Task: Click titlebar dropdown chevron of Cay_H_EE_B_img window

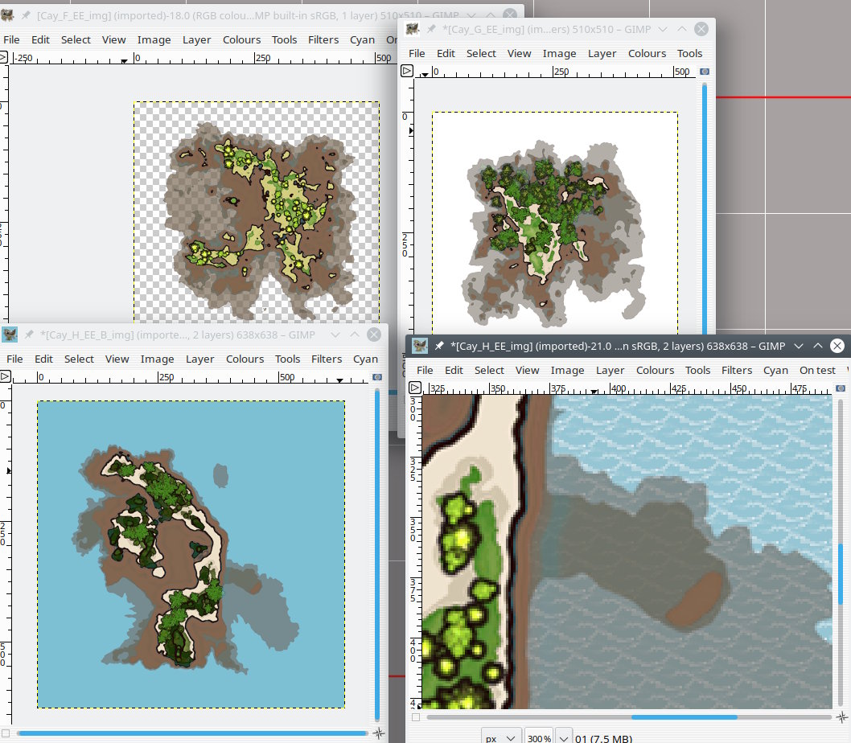Action: coord(335,335)
